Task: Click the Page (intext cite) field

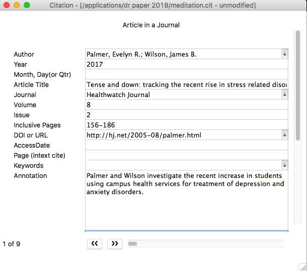Action: pyautogui.click(x=186, y=155)
